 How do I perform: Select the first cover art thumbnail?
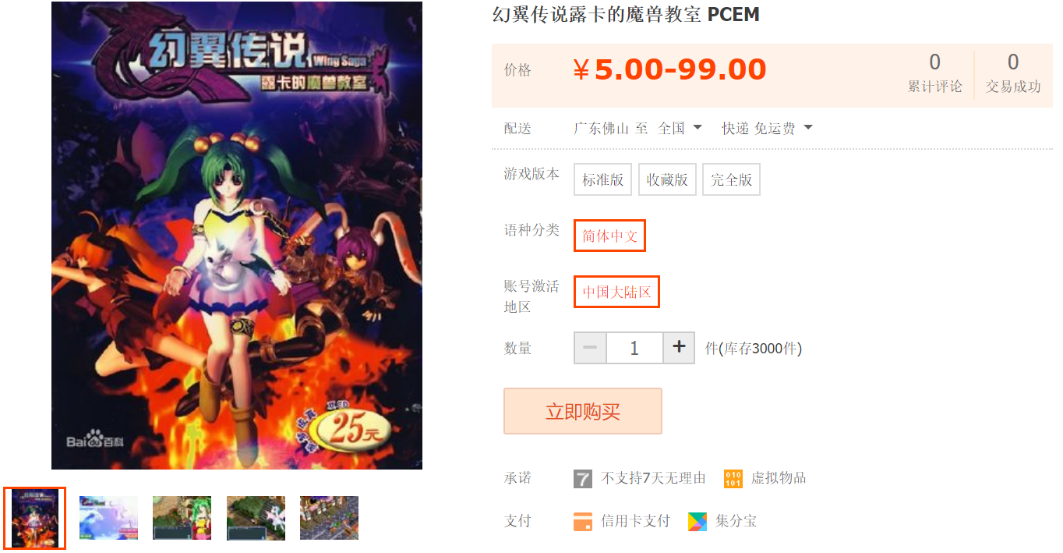click(x=35, y=518)
